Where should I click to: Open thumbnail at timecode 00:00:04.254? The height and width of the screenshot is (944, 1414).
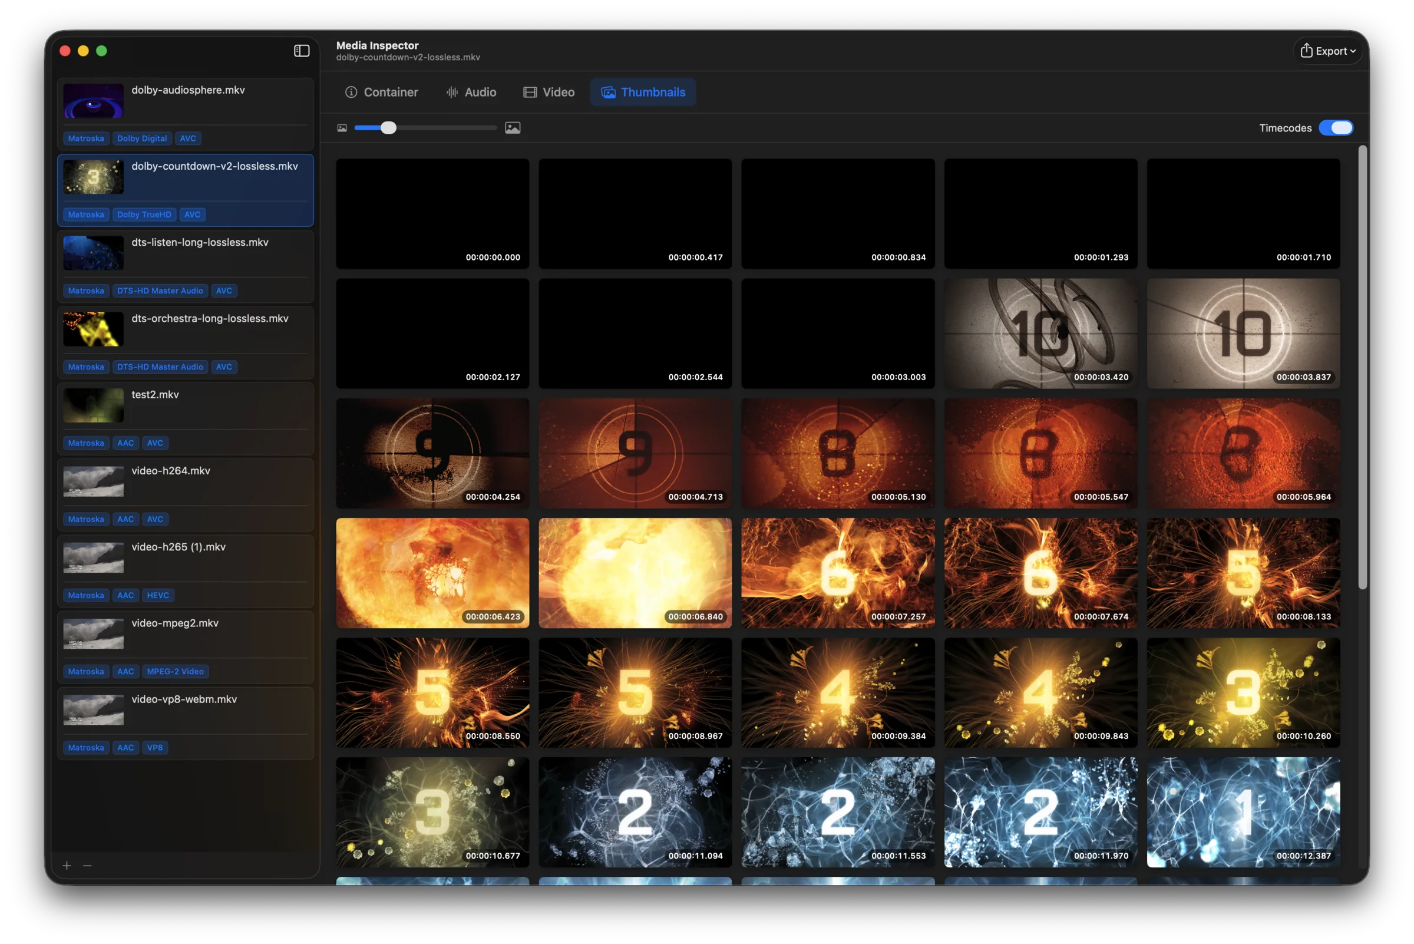432,453
